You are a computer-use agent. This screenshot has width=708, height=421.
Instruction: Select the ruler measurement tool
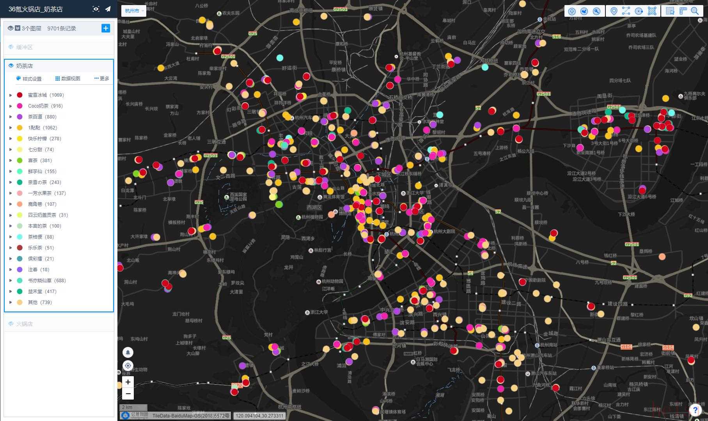[x=683, y=11]
